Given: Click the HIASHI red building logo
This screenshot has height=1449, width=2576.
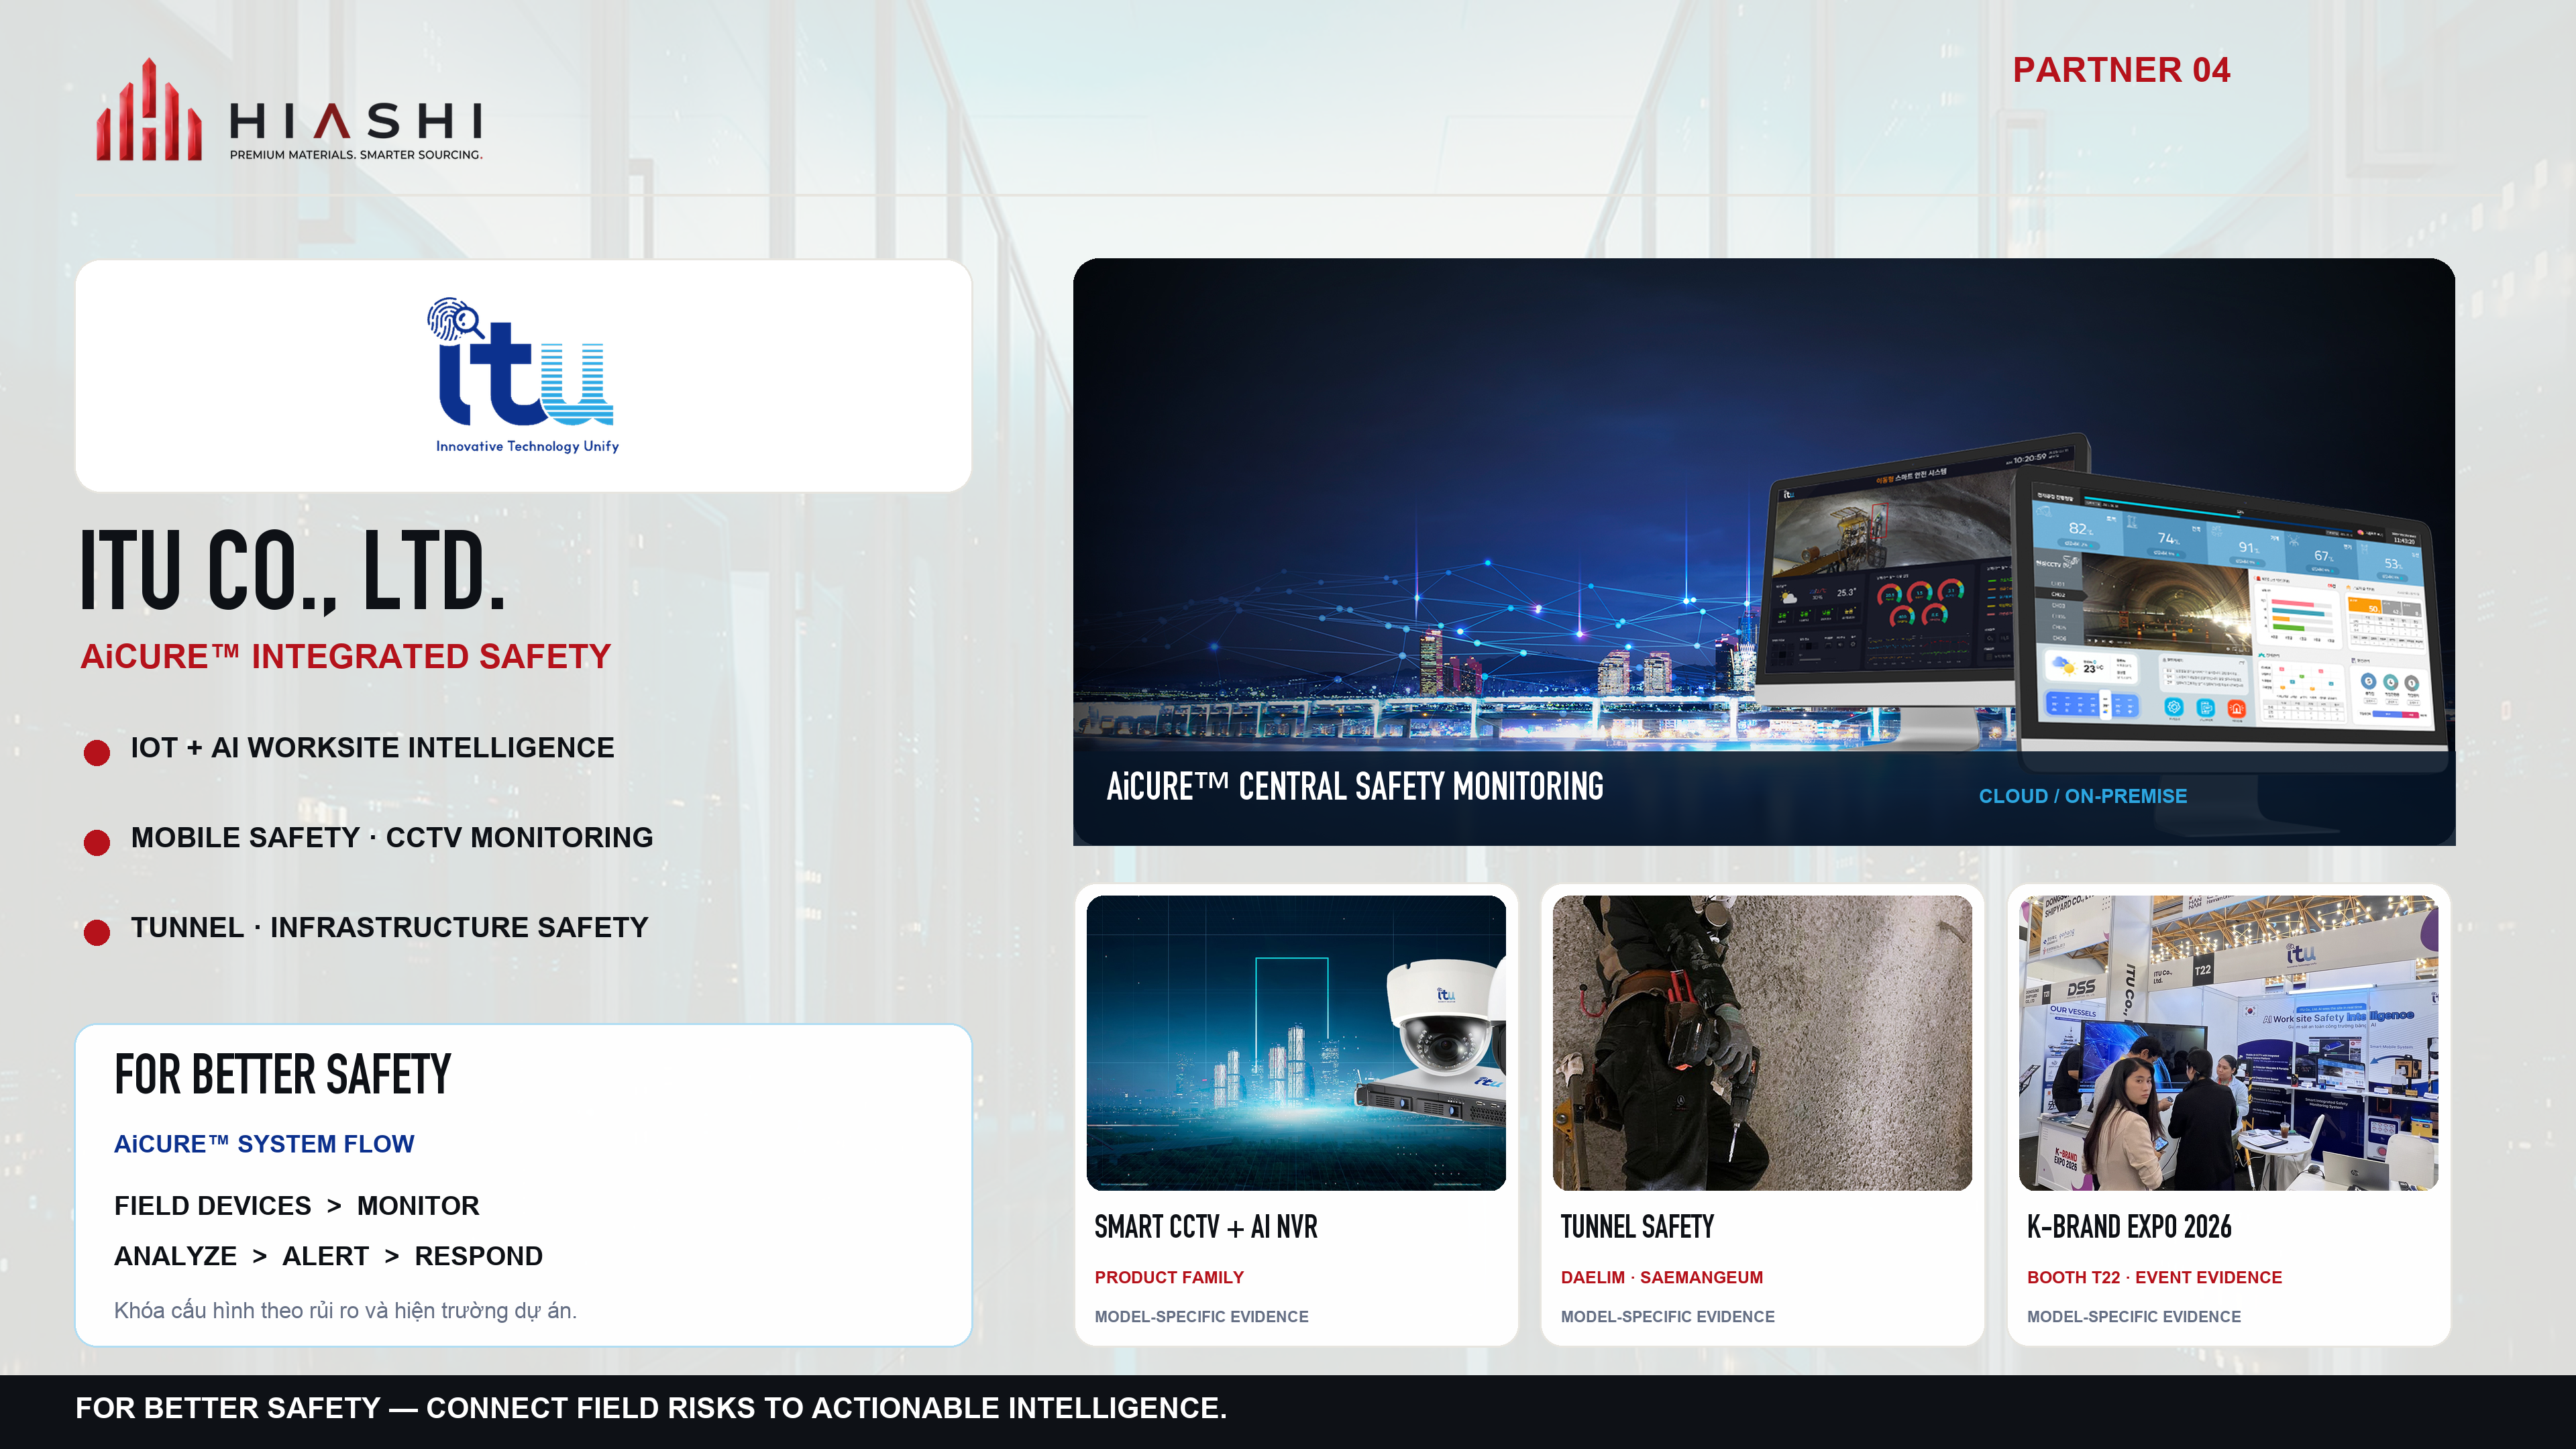Looking at the screenshot, I should (x=149, y=109).
